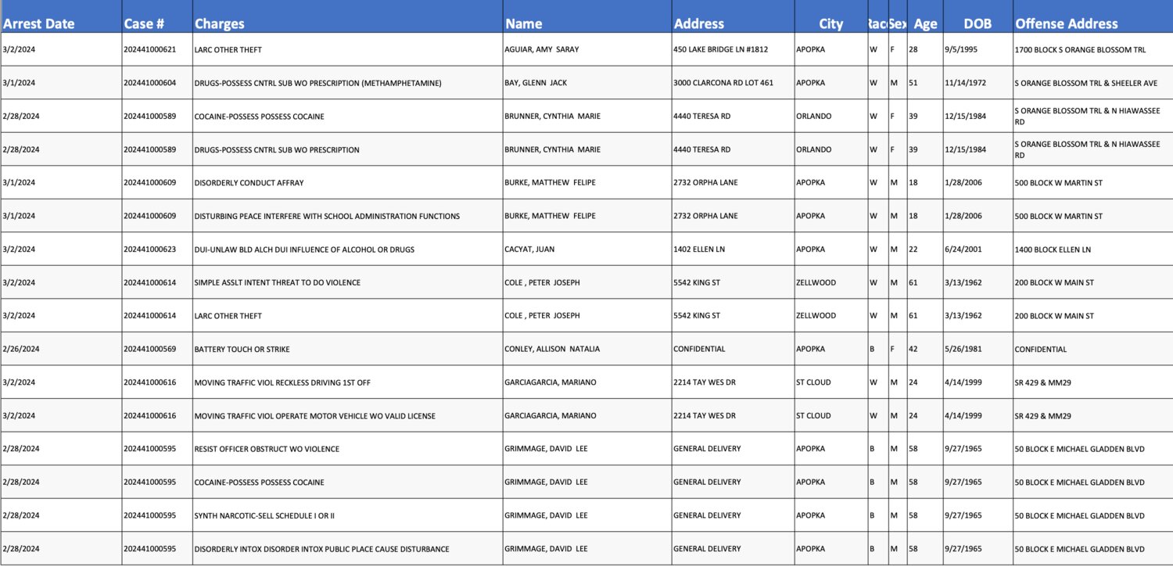
Task: Select arrest date 2/26/2024
Action: (21, 349)
